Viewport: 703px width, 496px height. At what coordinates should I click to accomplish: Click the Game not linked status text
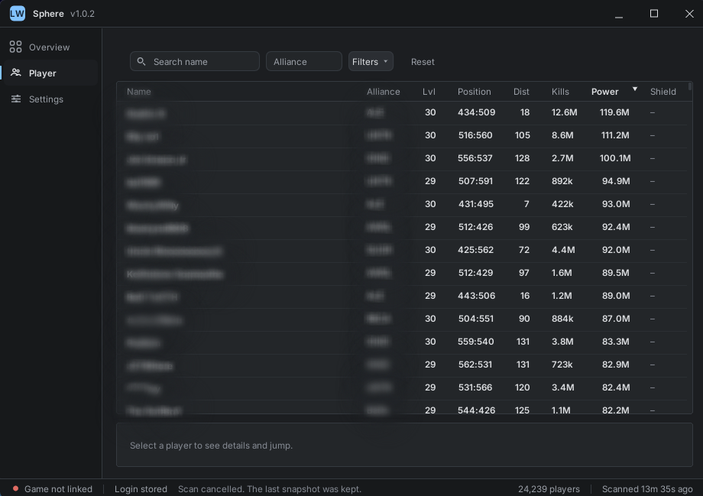(58, 489)
